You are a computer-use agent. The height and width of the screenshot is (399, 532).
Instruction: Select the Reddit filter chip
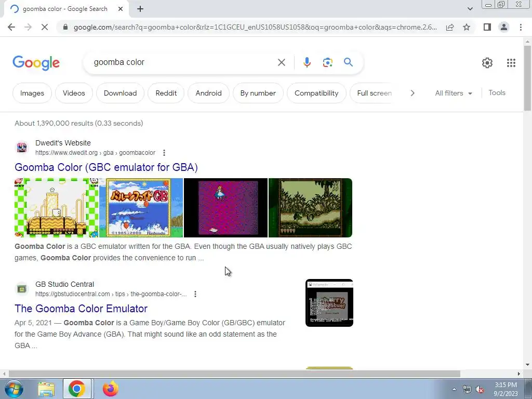[166, 93]
